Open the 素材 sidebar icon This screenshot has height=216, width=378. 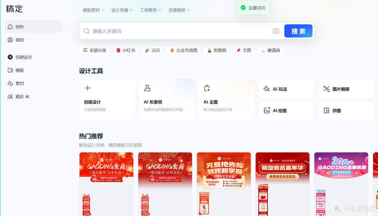click(x=10, y=83)
